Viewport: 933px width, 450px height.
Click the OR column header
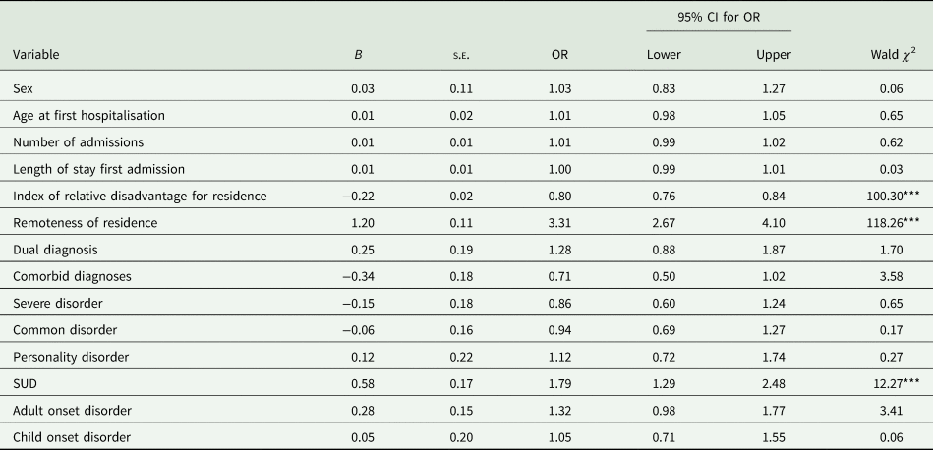(559, 54)
